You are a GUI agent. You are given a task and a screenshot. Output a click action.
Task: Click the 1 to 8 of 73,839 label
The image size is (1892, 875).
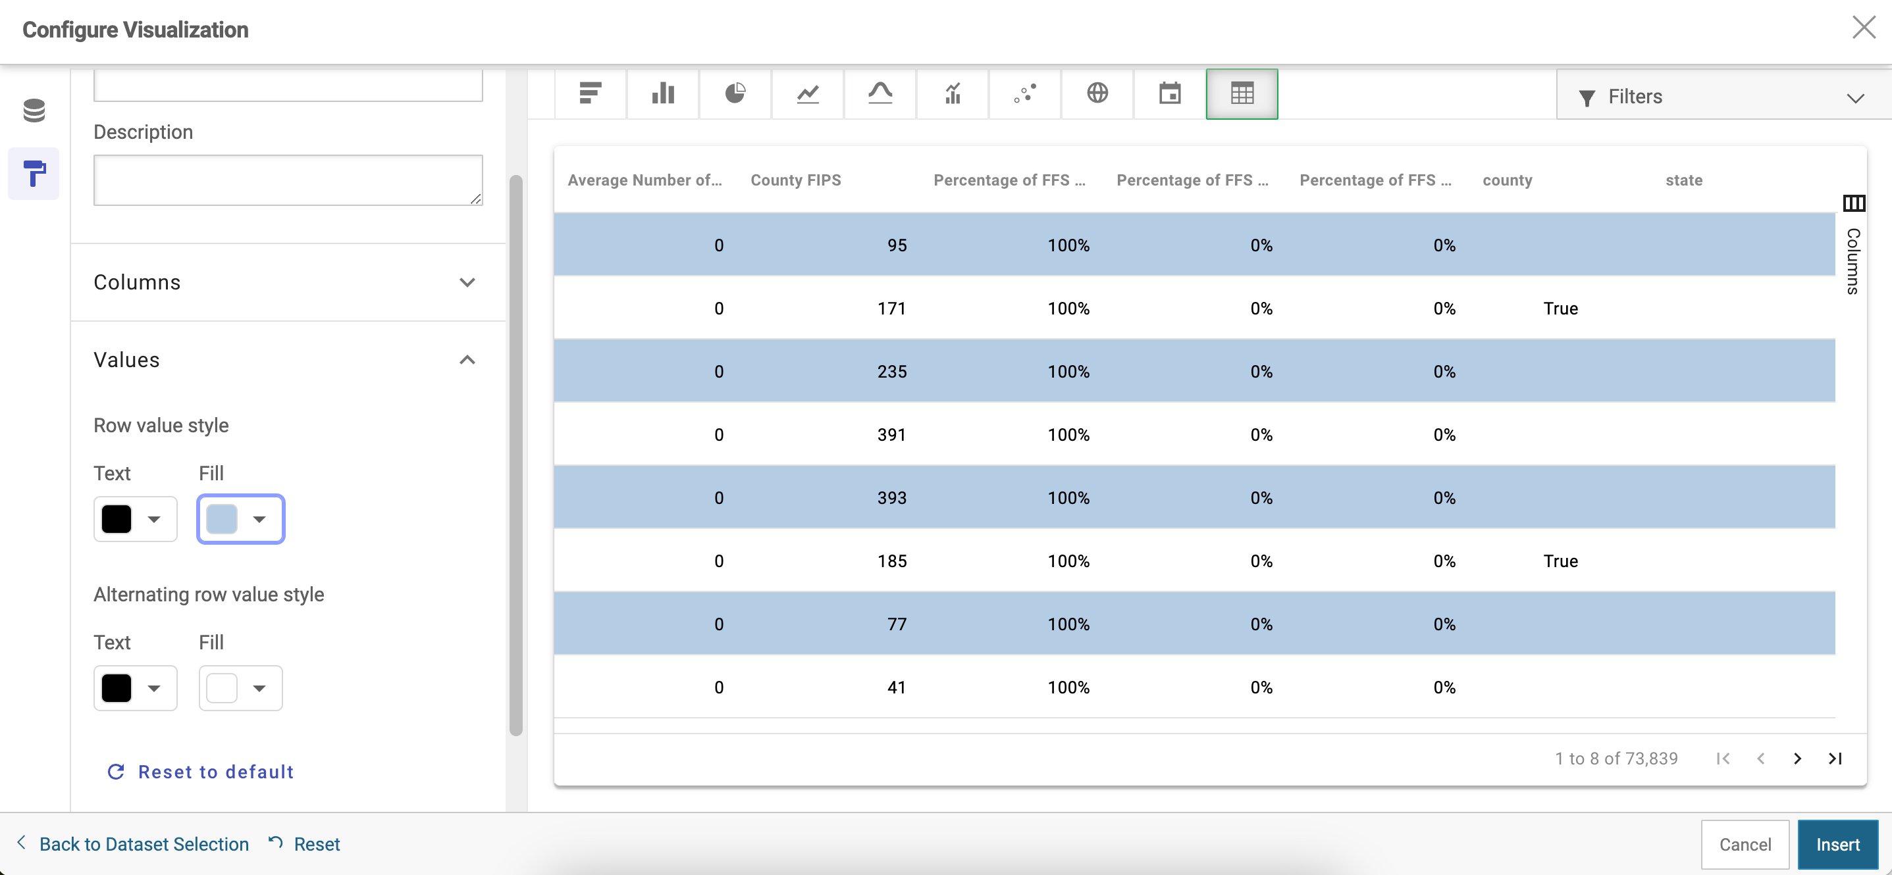[1616, 759]
